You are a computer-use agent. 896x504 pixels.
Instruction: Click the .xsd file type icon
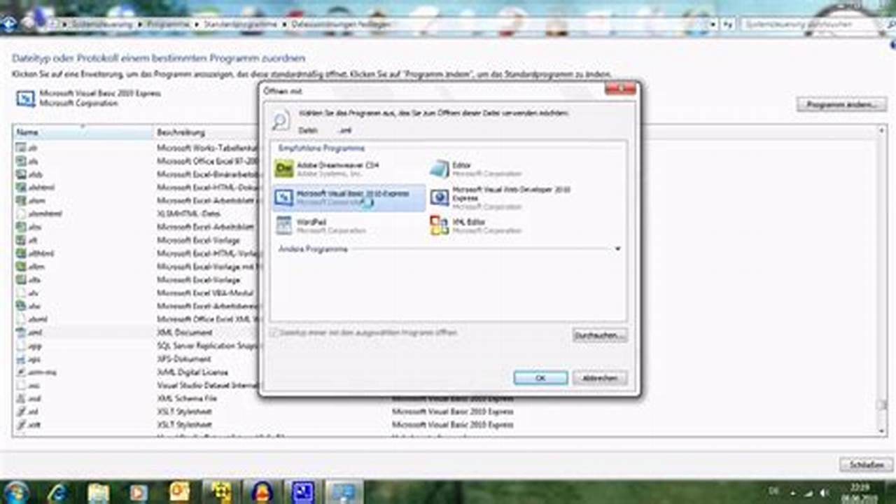click(21, 398)
